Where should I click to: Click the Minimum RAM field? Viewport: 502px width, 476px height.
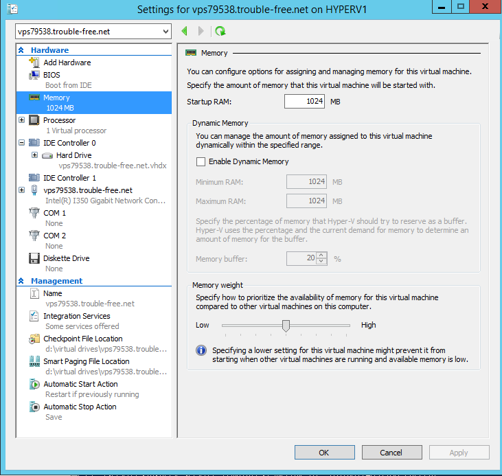[306, 181]
